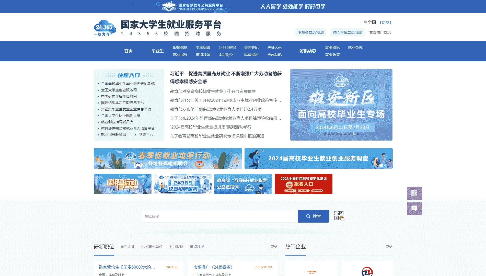Viewport: 486px width, 276px height.
Task: Open news about 第三期供需对接就业育人项目
Action: [x=216, y=109]
